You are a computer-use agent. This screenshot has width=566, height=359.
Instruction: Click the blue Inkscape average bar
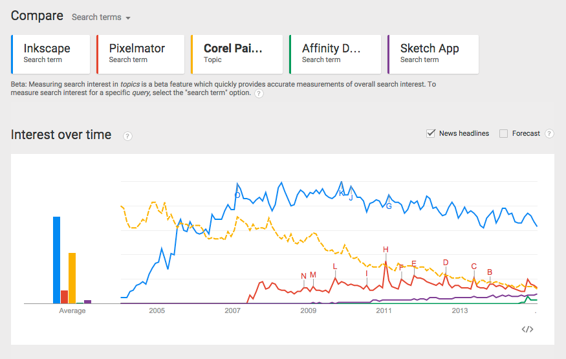pyautogui.click(x=57, y=259)
